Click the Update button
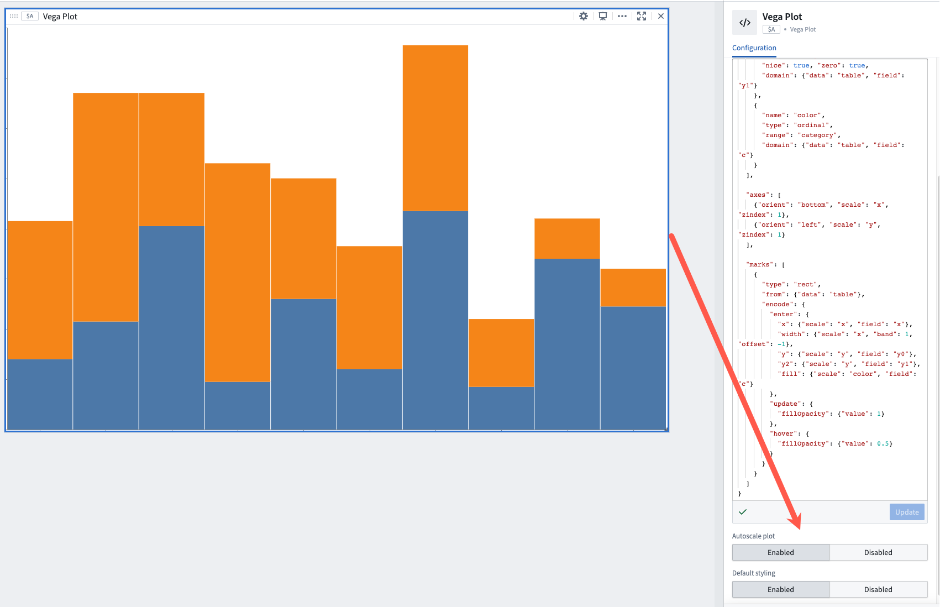This screenshot has width=940, height=607. (907, 512)
